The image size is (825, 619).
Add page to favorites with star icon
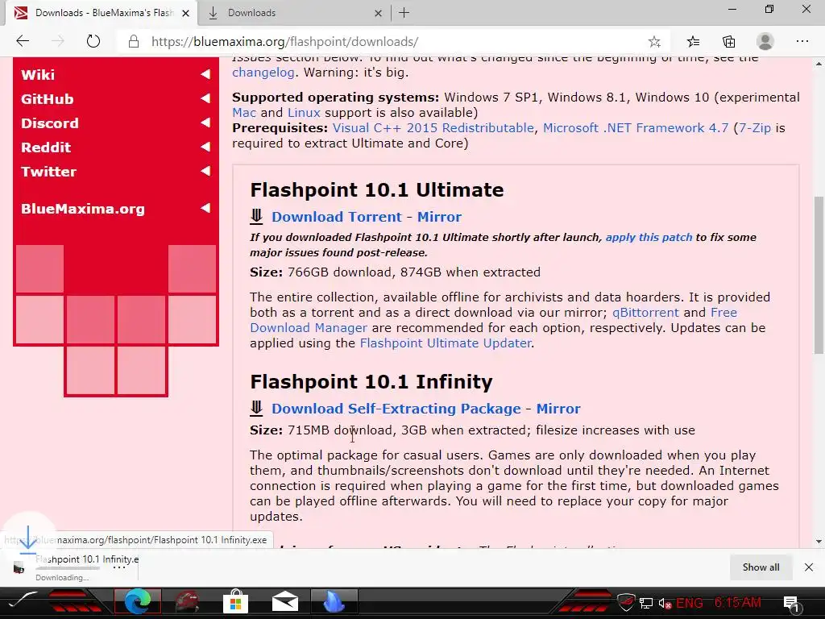[654, 42]
